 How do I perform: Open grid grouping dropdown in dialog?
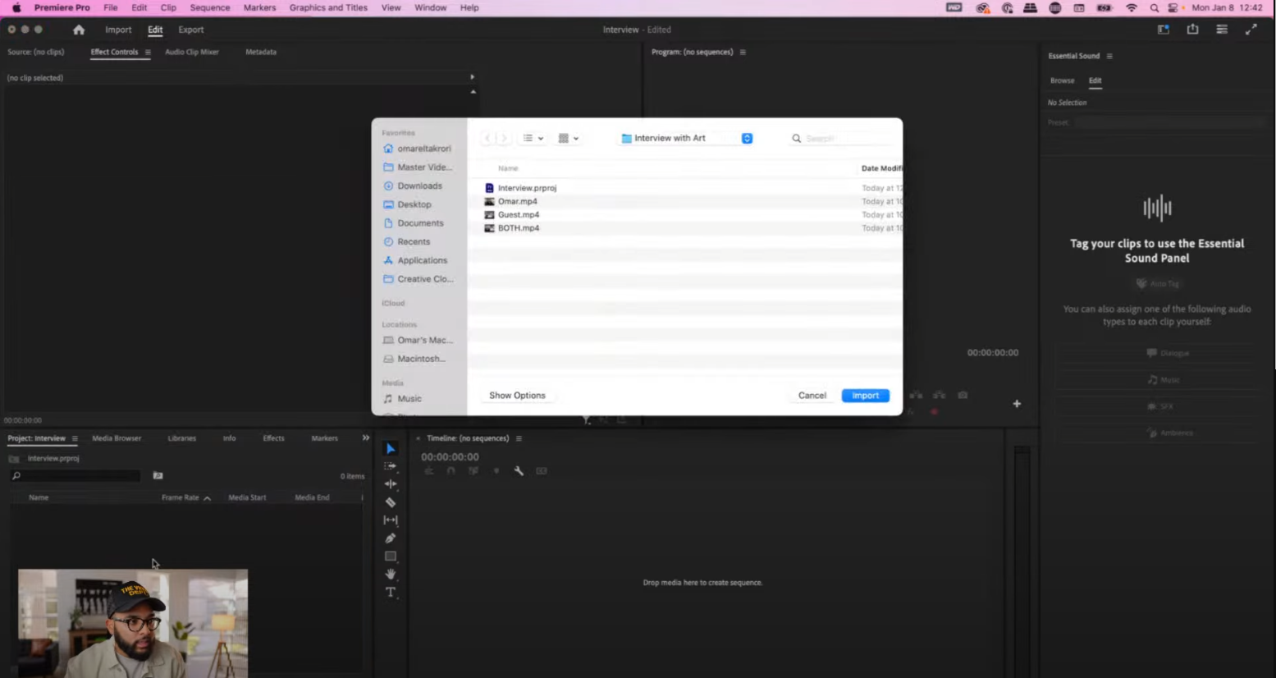pos(569,139)
